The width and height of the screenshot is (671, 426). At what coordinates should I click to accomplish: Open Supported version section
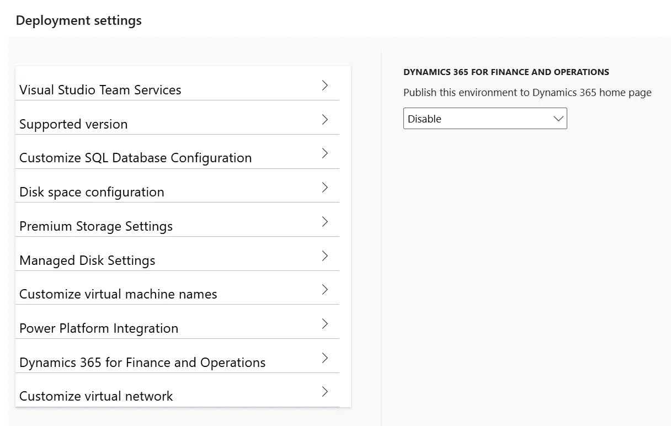tap(177, 118)
